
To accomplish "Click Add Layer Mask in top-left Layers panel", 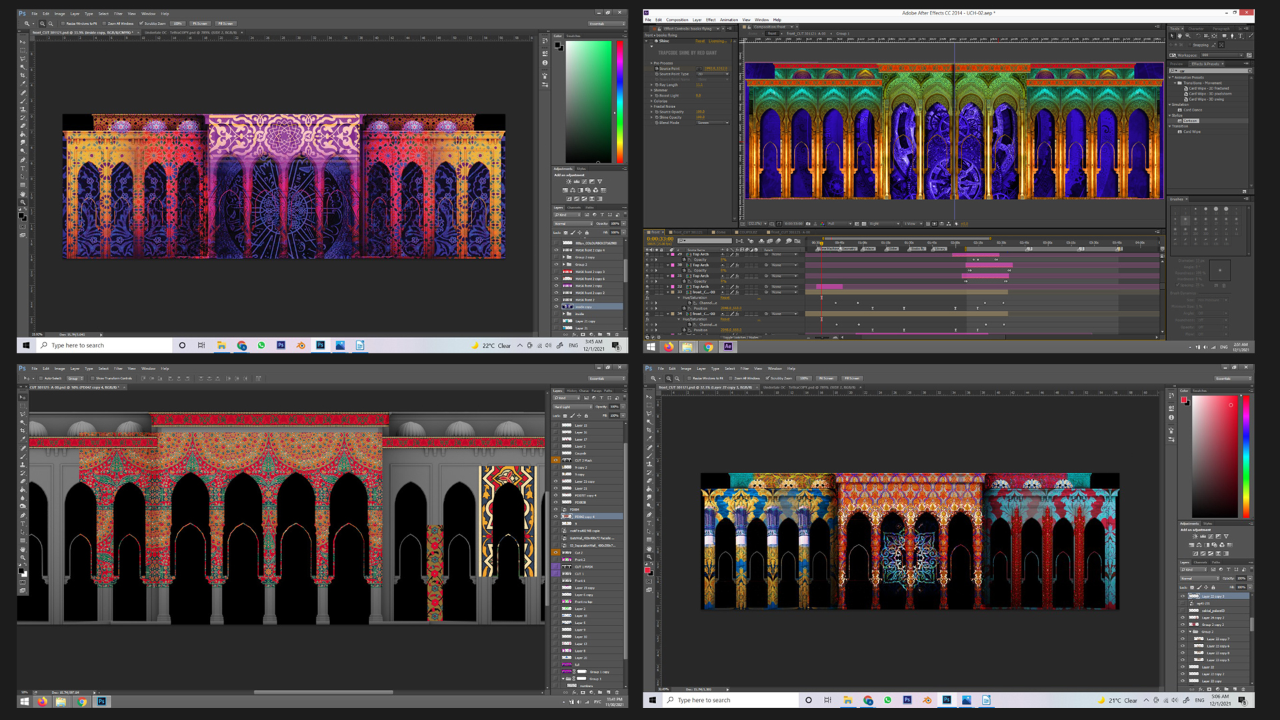I will pyautogui.click(x=583, y=335).
